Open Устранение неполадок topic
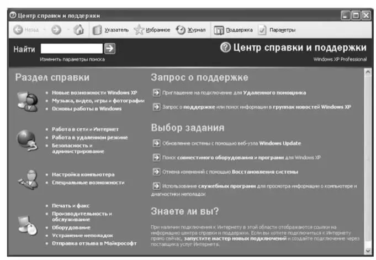Viewport: 376px width, 260px height. point(82,236)
